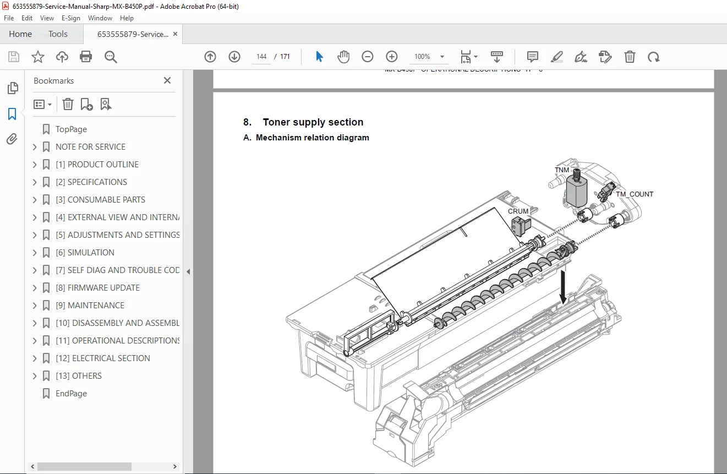Open zoom level dropdown
Viewport: 727px width, 474px height.
click(x=442, y=57)
